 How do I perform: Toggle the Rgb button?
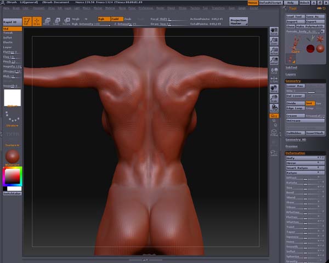104,19
